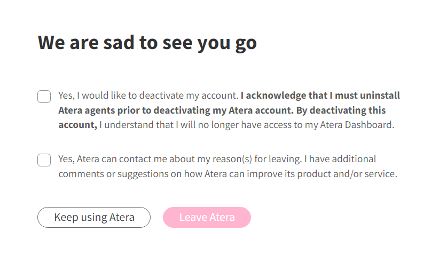Click the bold 'I acknowledge that I must uninstall' text

coord(320,95)
